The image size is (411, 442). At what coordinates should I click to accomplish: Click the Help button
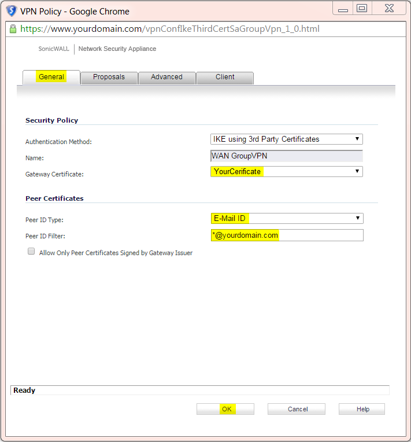coord(362,409)
